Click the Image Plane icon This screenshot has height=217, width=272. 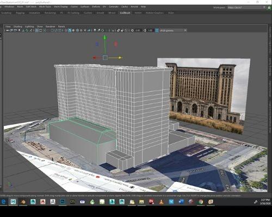coord(23,30)
